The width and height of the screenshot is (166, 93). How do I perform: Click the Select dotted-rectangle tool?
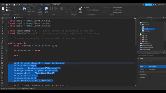(33, 9)
